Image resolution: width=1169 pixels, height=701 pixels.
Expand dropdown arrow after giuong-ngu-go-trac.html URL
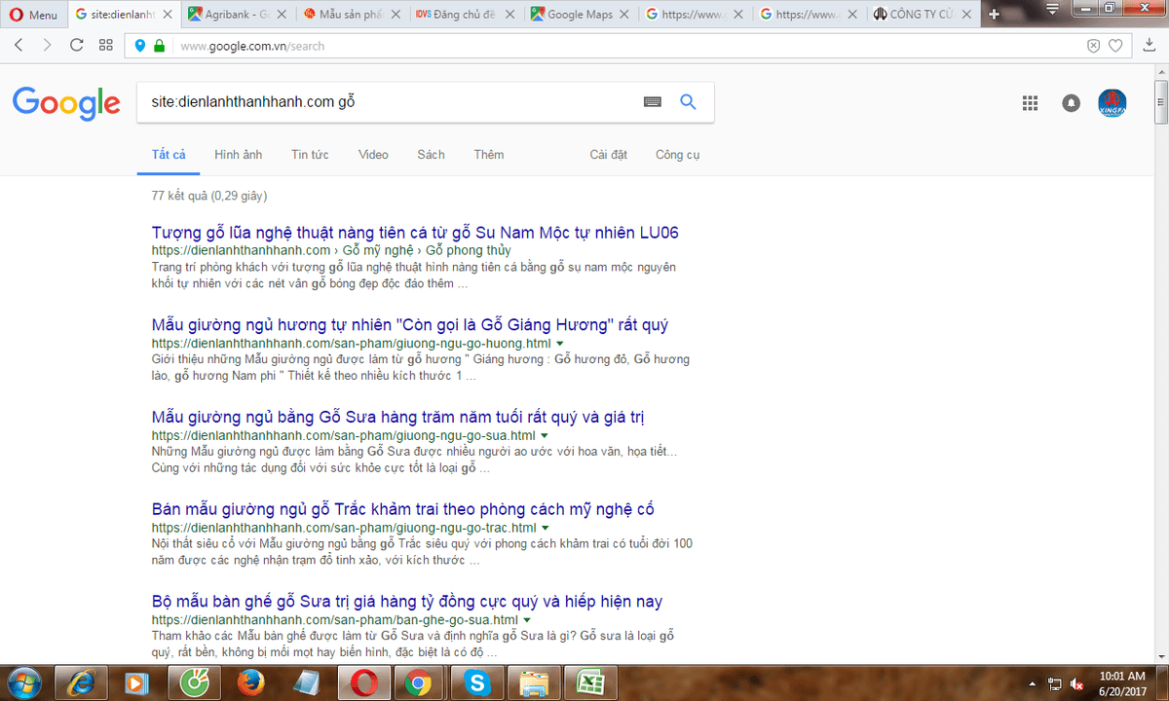(x=546, y=528)
